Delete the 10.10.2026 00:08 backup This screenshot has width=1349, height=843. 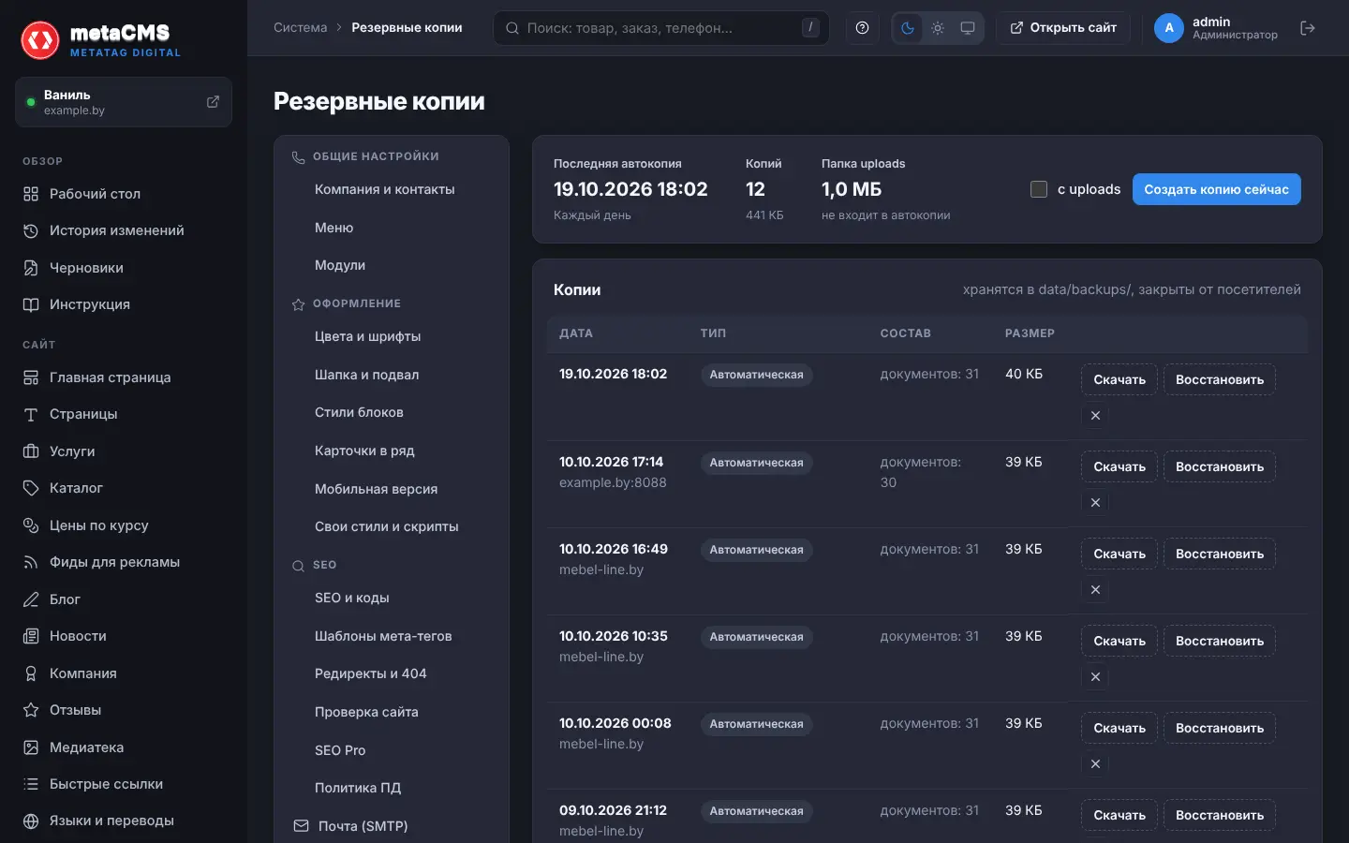pyautogui.click(x=1095, y=763)
